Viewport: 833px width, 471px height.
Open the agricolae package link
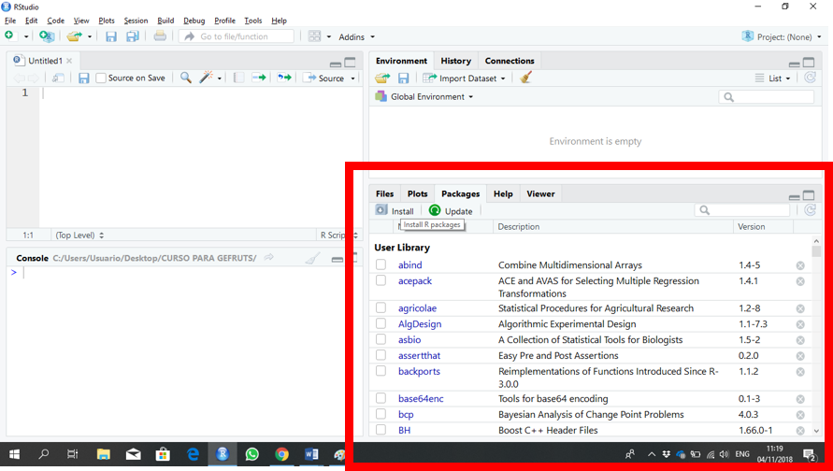[x=418, y=308]
